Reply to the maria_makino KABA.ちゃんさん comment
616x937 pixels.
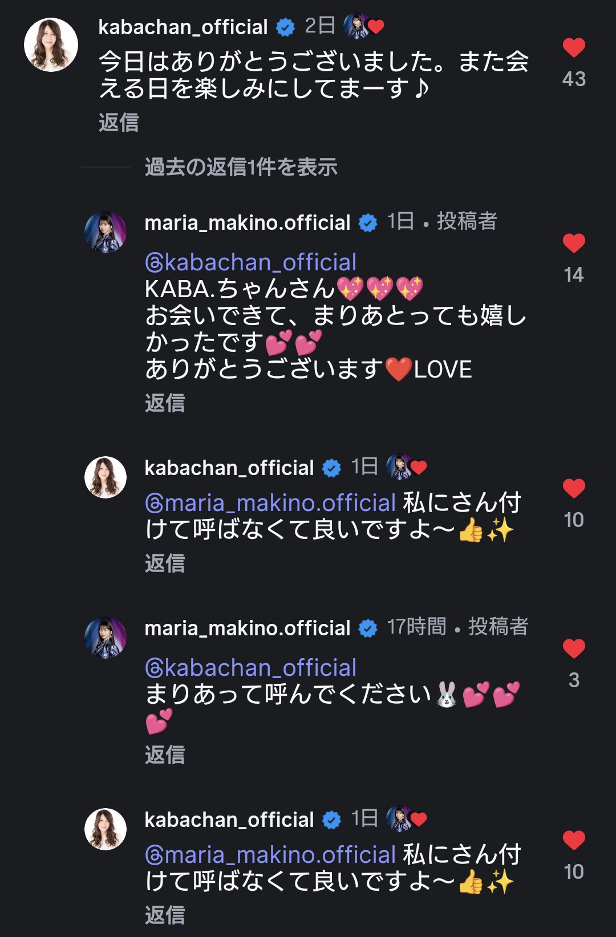tap(165, 403)
